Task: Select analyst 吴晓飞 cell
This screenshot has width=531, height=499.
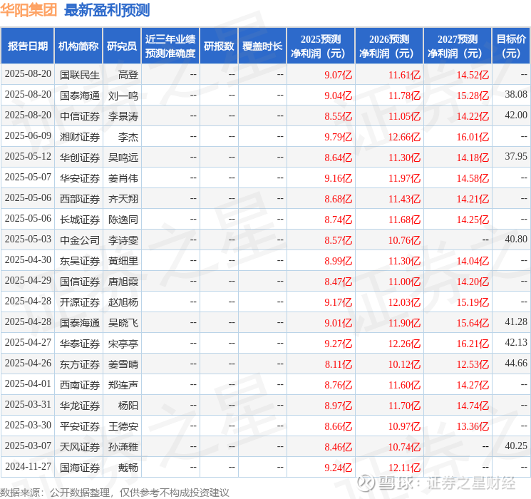Action: tap(123, 323)
